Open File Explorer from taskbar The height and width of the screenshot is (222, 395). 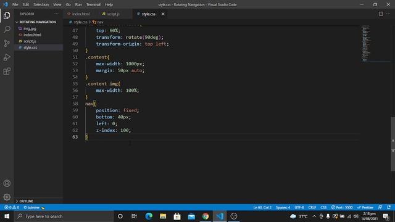pos(163,216)
